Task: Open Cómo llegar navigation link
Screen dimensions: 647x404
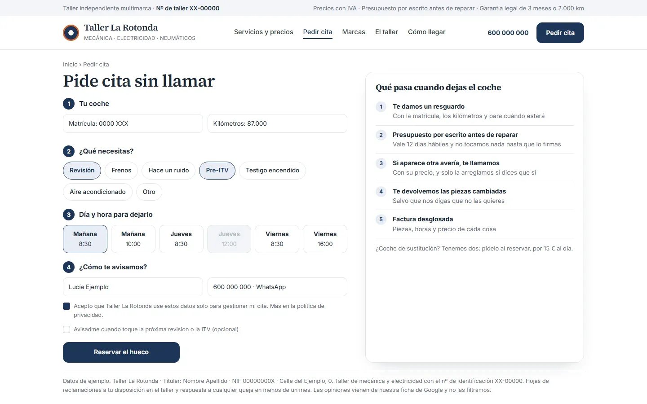Action: coord(426,32)
